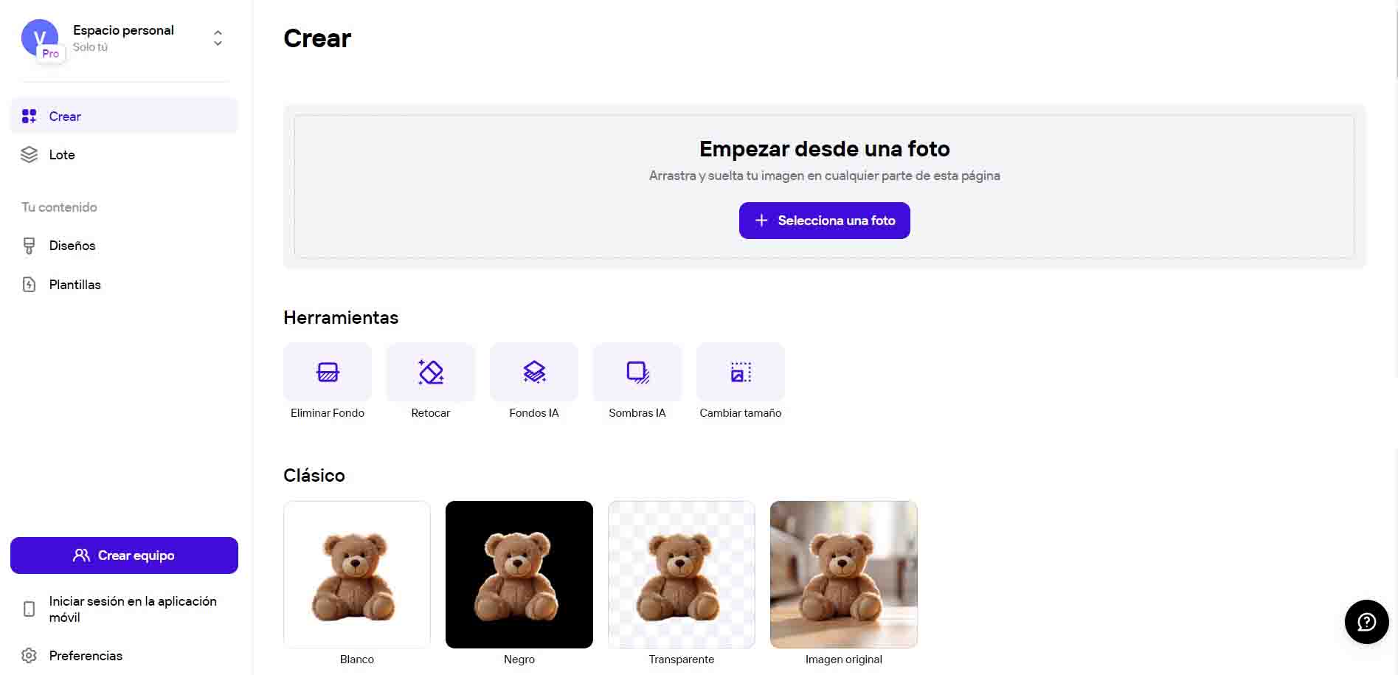Choose the Negro background thumbnail

click(519, 575)
